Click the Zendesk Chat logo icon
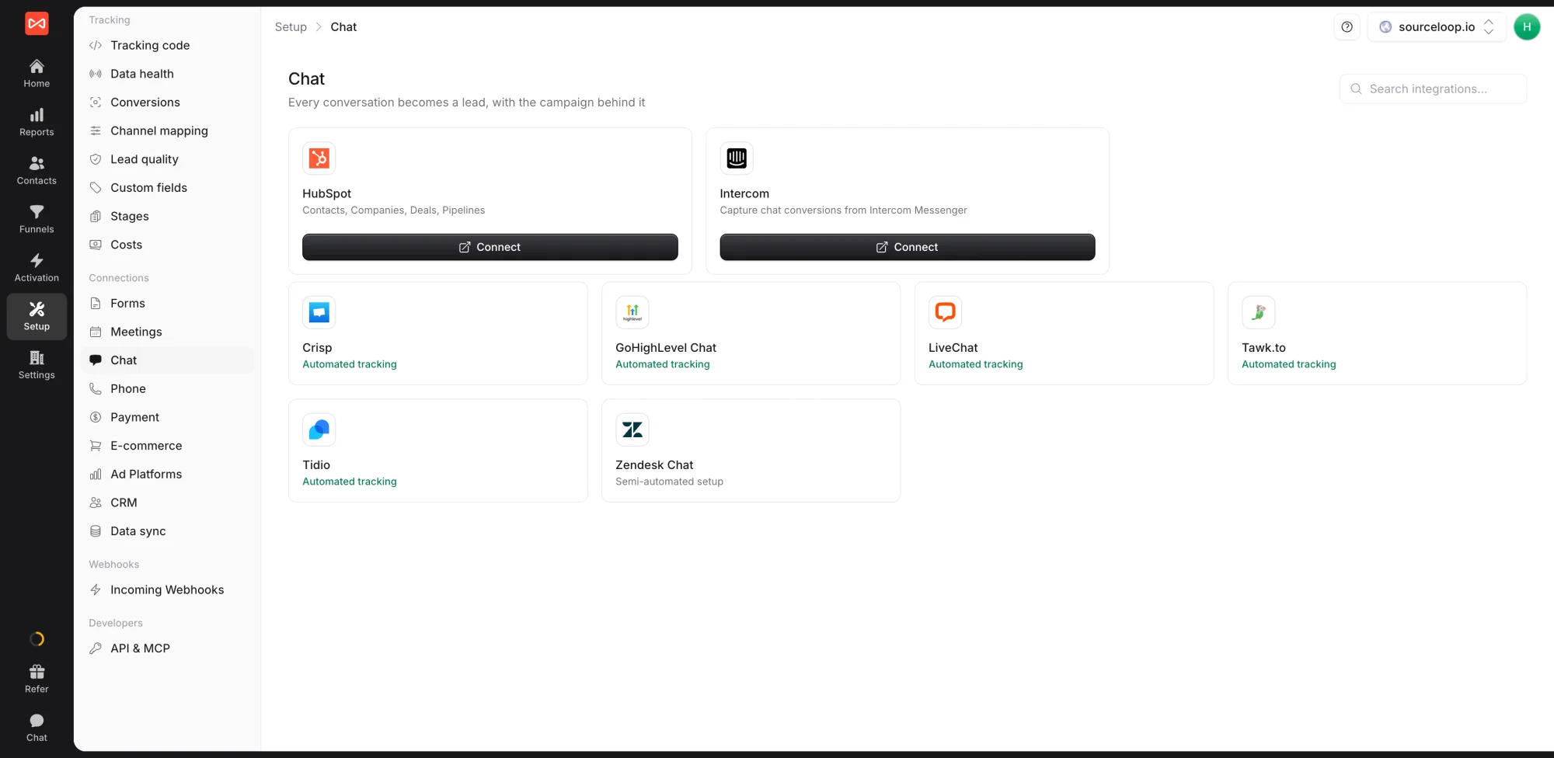 pos(632,429)
